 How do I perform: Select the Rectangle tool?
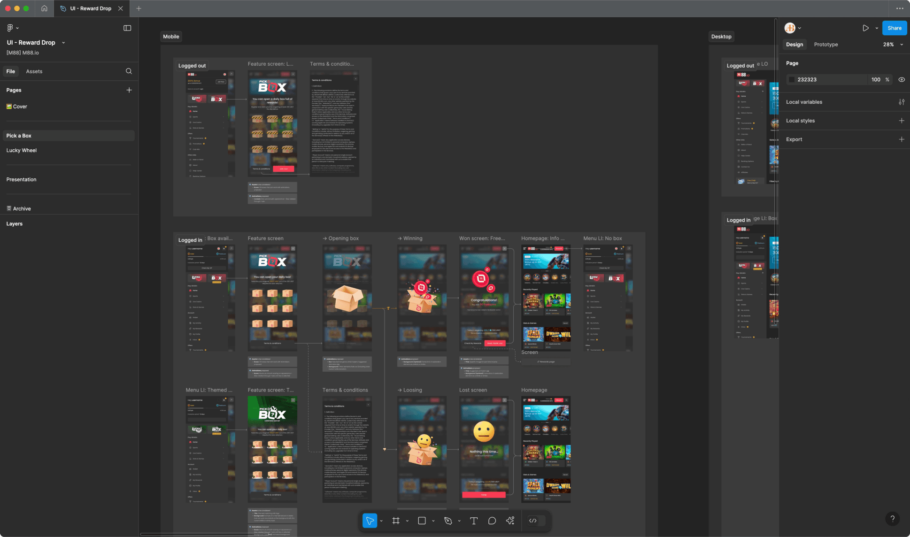(422, 521)
